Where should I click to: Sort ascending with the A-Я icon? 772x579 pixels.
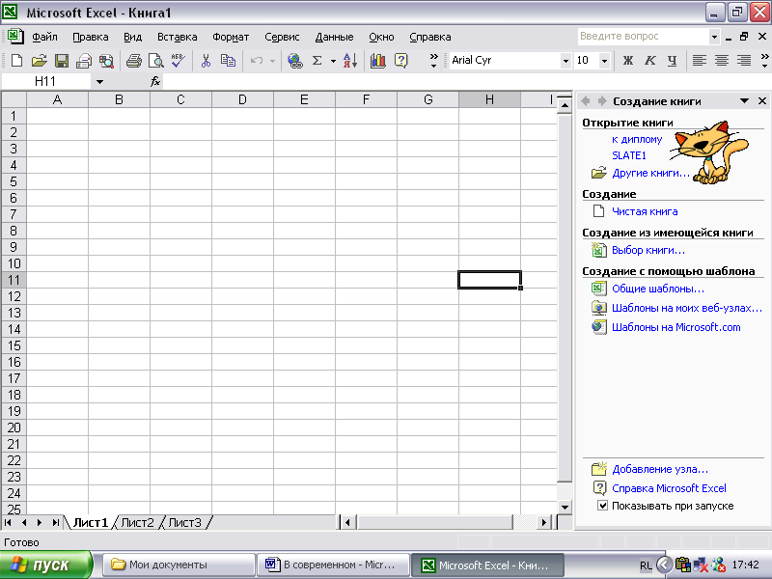(349, 61)
